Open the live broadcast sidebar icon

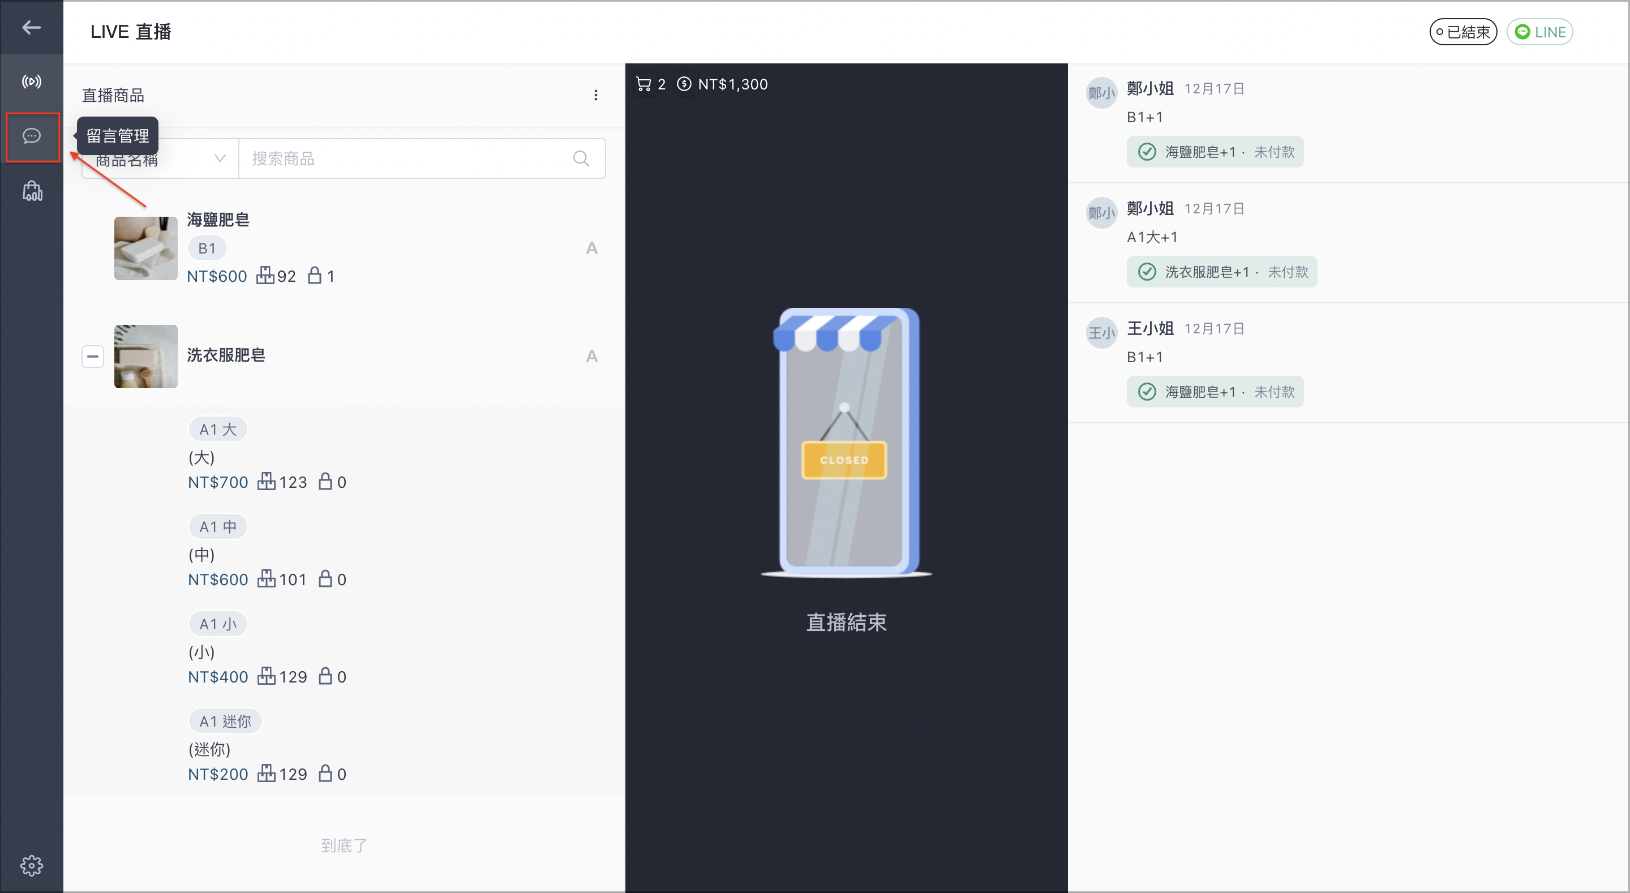click(x=32, y=81)
